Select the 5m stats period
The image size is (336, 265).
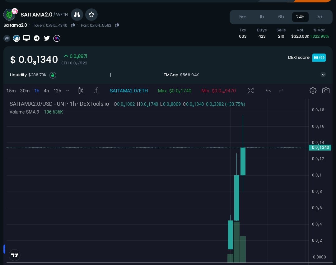point(243,17)
